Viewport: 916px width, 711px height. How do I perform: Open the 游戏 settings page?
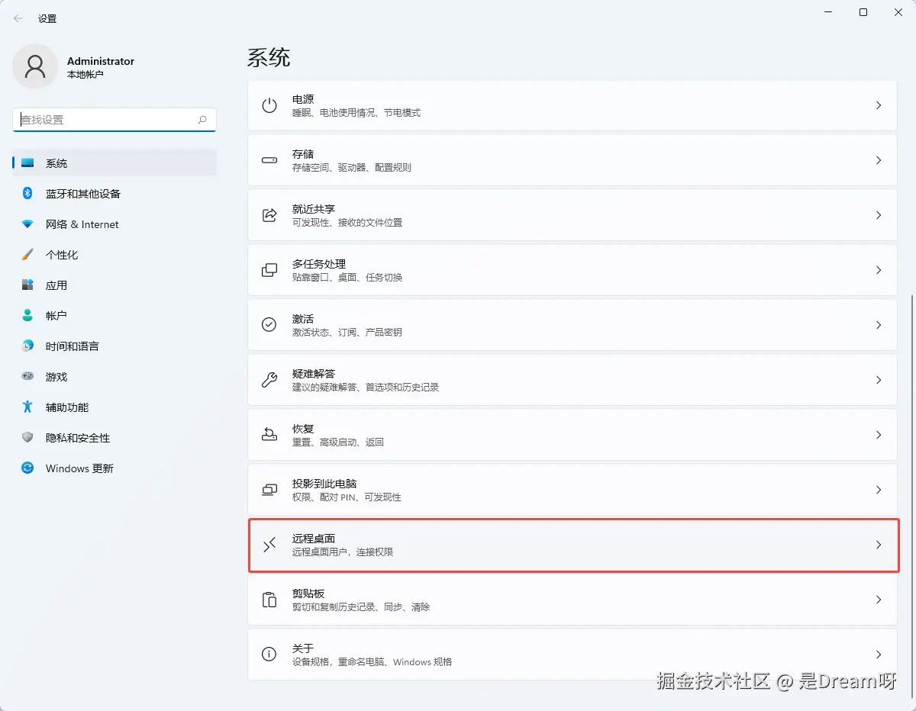tap(114, 377)
